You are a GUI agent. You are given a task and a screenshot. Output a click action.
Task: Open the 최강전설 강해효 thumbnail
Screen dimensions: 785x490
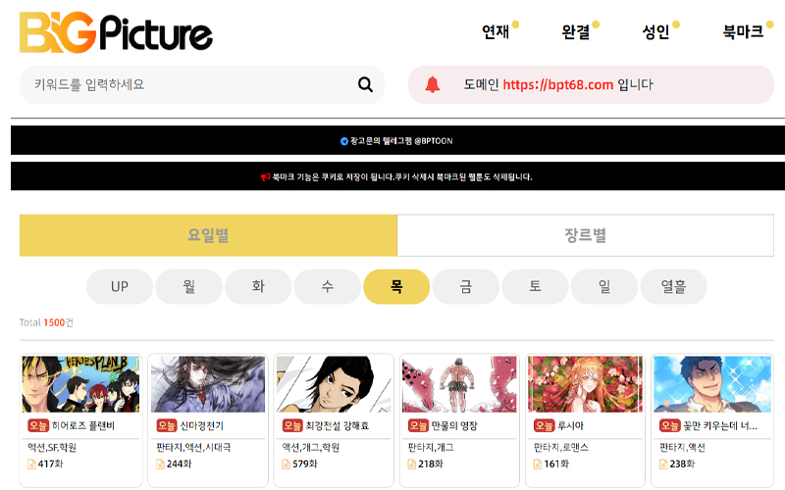point(334,384)
